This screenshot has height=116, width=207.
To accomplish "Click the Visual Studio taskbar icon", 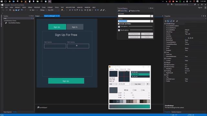I will click(49, 1).
